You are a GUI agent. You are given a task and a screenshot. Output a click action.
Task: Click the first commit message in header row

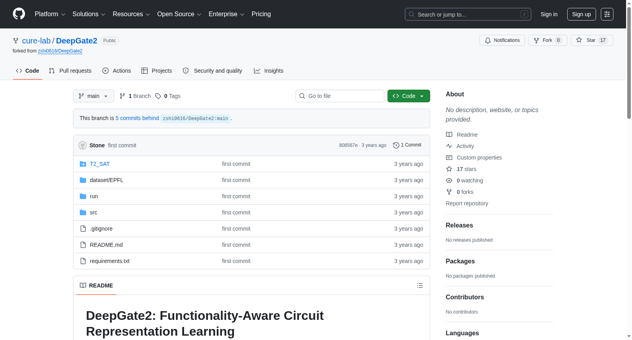tap(122, 145)
